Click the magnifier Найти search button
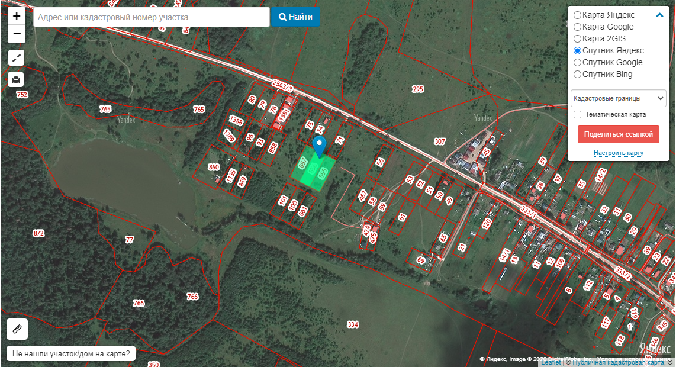The height and width of the screenshot is (367, 676). pos(296,17)
